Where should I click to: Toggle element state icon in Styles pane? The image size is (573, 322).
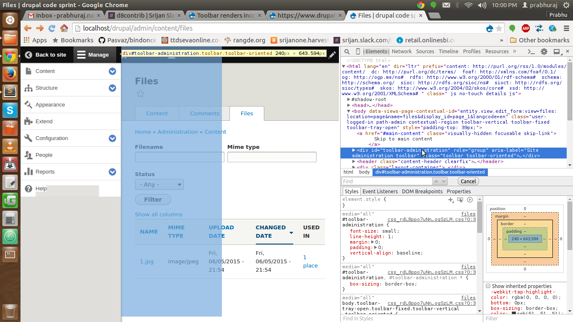[460, 200]
